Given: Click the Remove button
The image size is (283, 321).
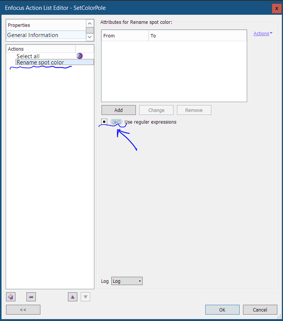Looking at the screenshot, I should coord(194,110).
